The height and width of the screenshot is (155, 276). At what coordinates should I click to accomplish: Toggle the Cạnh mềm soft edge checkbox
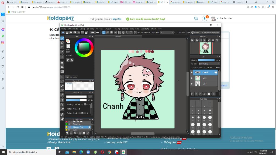click(x=176, y=33)
